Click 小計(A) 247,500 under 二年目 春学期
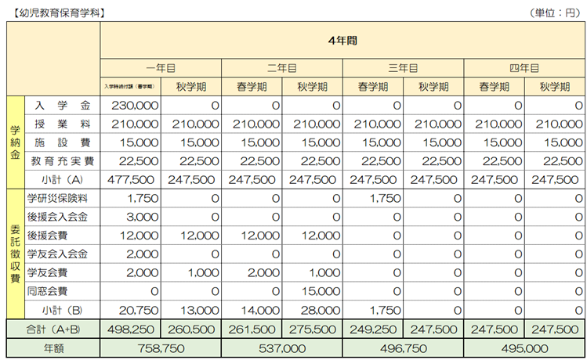The height and width of the screenshot is (360, 587). (252, 180)
